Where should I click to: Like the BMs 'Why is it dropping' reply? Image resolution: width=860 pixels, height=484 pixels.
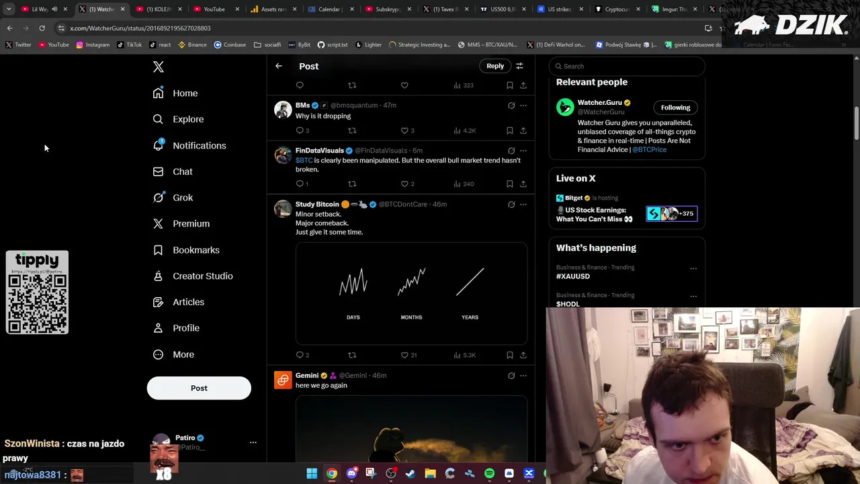[404, 130]
